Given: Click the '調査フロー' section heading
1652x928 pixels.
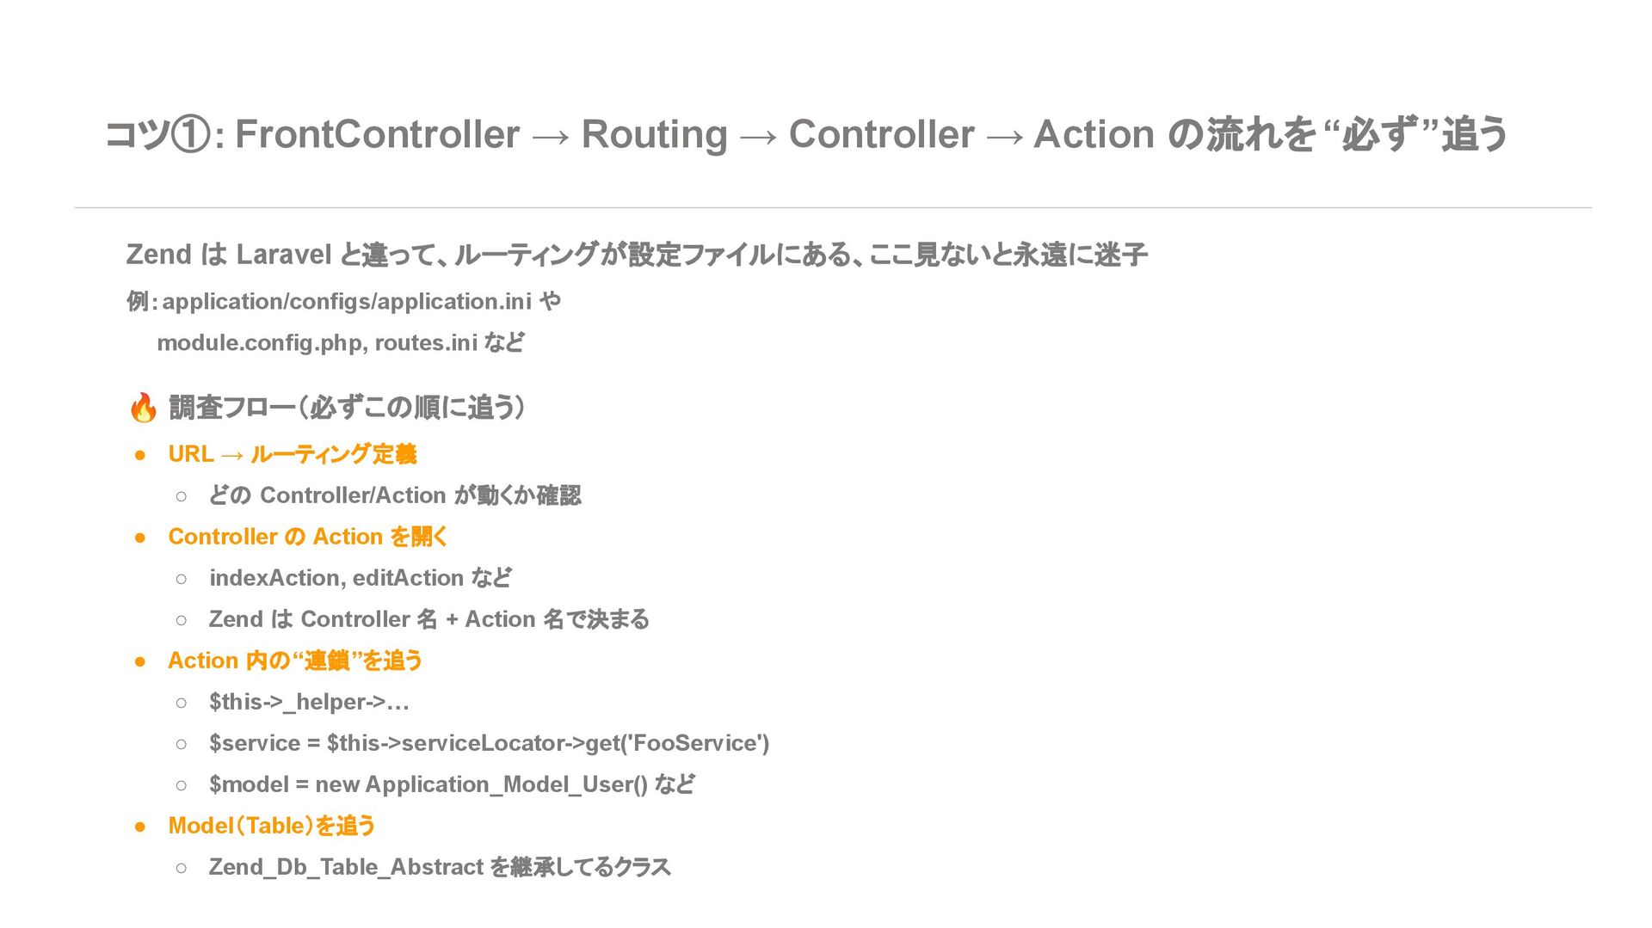Looking at the screenshot, I should (348, 408).
